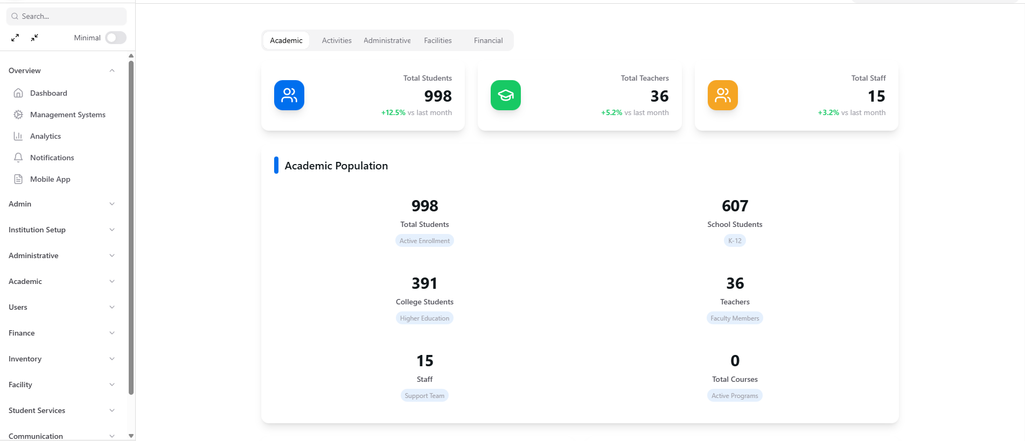Click the Management Systems gear icon
The width and height of the screenshot is (1025, 441).
tap(18, 115)
